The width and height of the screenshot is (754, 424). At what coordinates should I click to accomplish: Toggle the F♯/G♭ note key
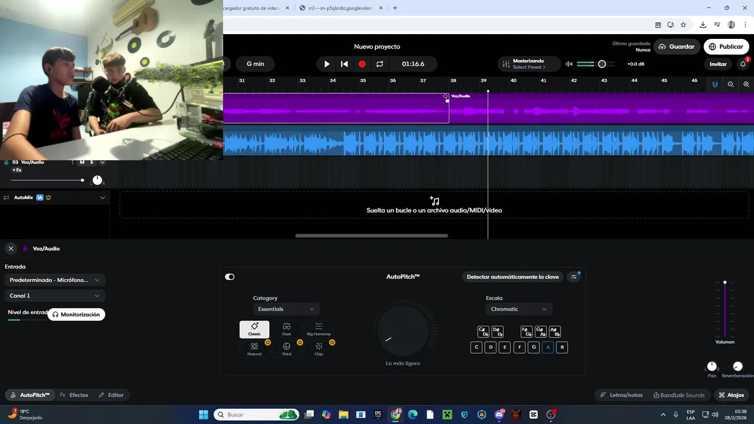coord(527,332)
